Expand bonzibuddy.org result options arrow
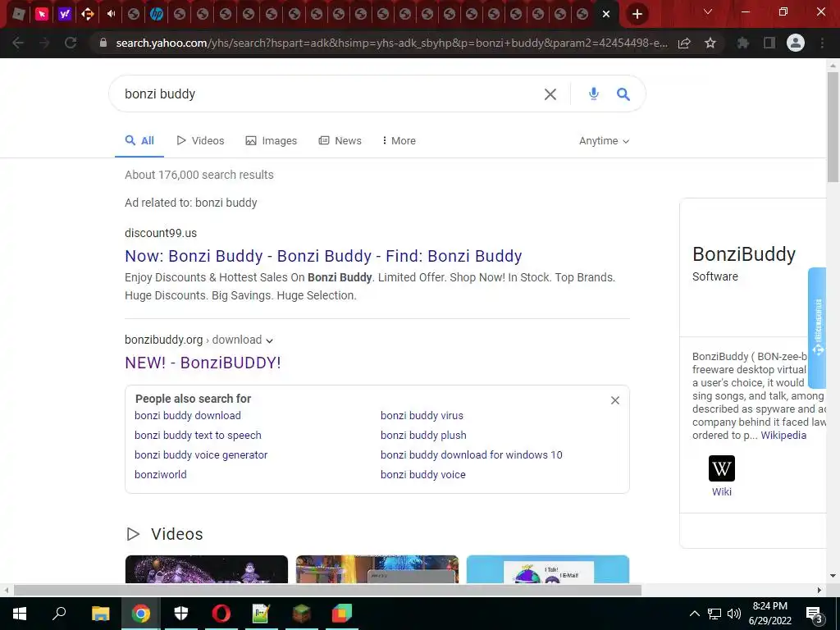 [269, 340]
